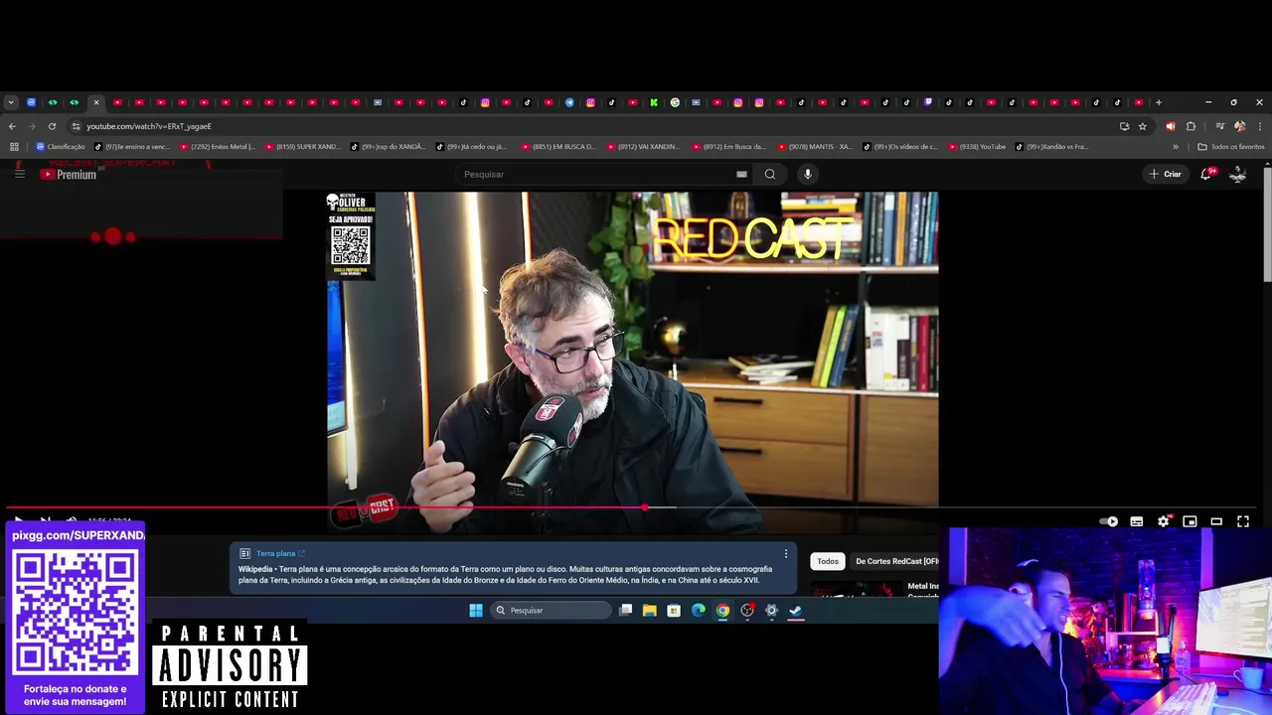Select the Todos filter chip
Screen dimensions: 1272x715
click(828, 561)
